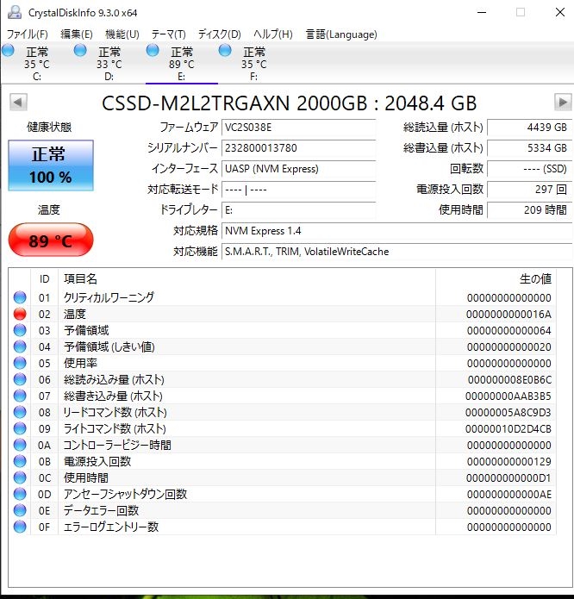Open the ヘルプ(H) menu

point(273,34)
